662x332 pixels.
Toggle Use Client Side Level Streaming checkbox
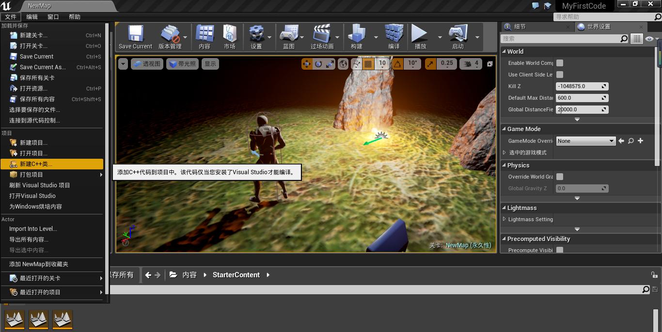coord(560,75)
